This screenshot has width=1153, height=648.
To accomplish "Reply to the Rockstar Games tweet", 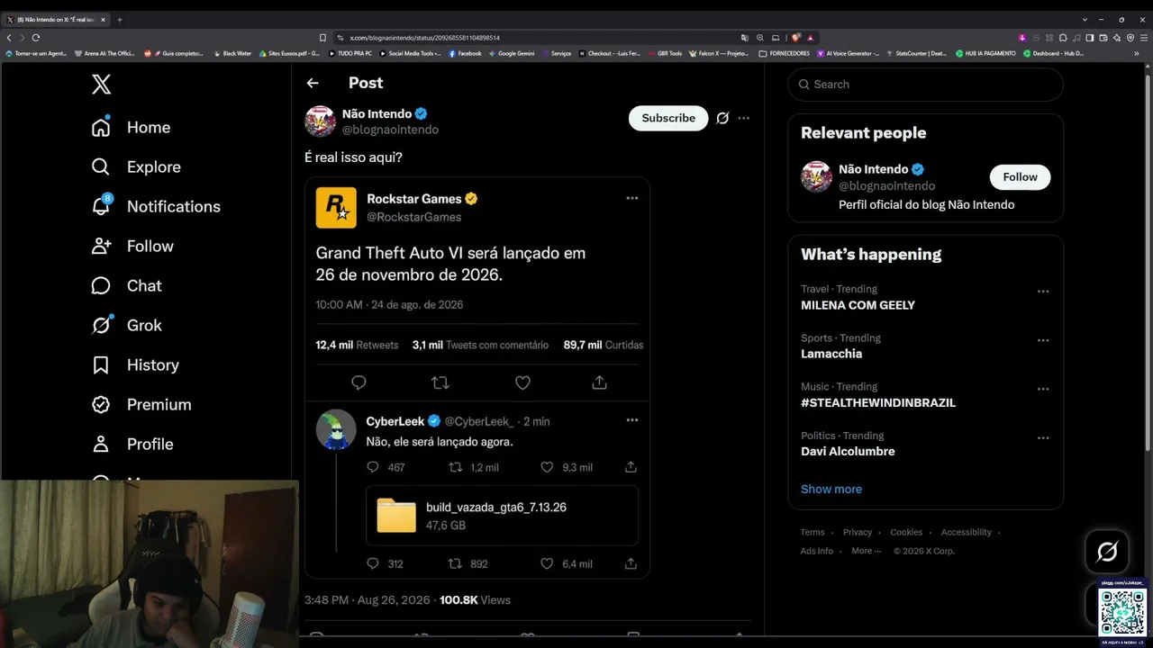I will click(359, 382).
